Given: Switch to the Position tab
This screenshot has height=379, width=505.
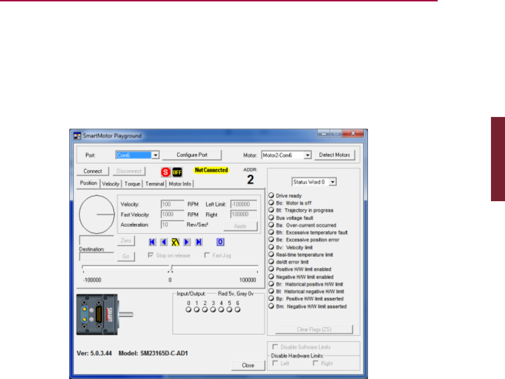Looking at the screenshot, I should pyautogui.click(x=88, y=183).
